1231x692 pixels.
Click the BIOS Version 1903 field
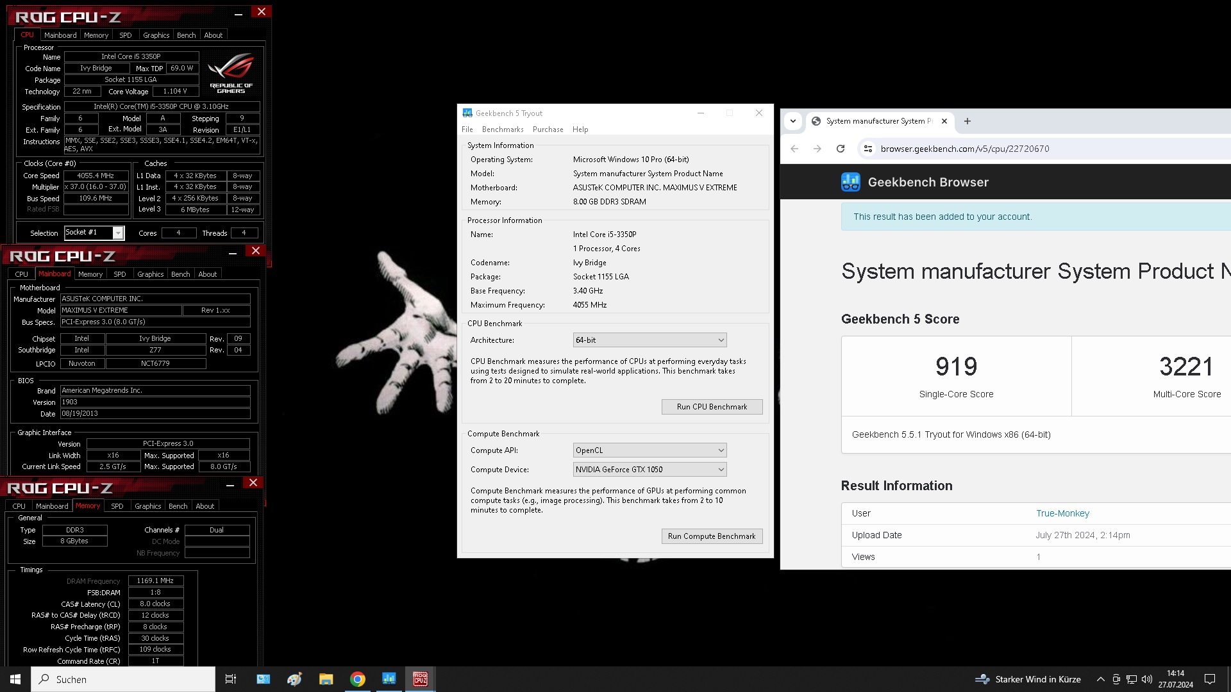tap(155, 402)
